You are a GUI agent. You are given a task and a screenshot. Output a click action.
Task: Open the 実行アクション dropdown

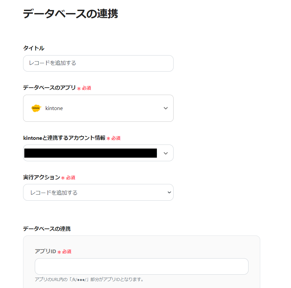click(x=98, y=192)
